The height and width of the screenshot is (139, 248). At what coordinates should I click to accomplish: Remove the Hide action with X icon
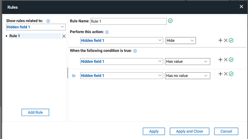coord(226,40)
